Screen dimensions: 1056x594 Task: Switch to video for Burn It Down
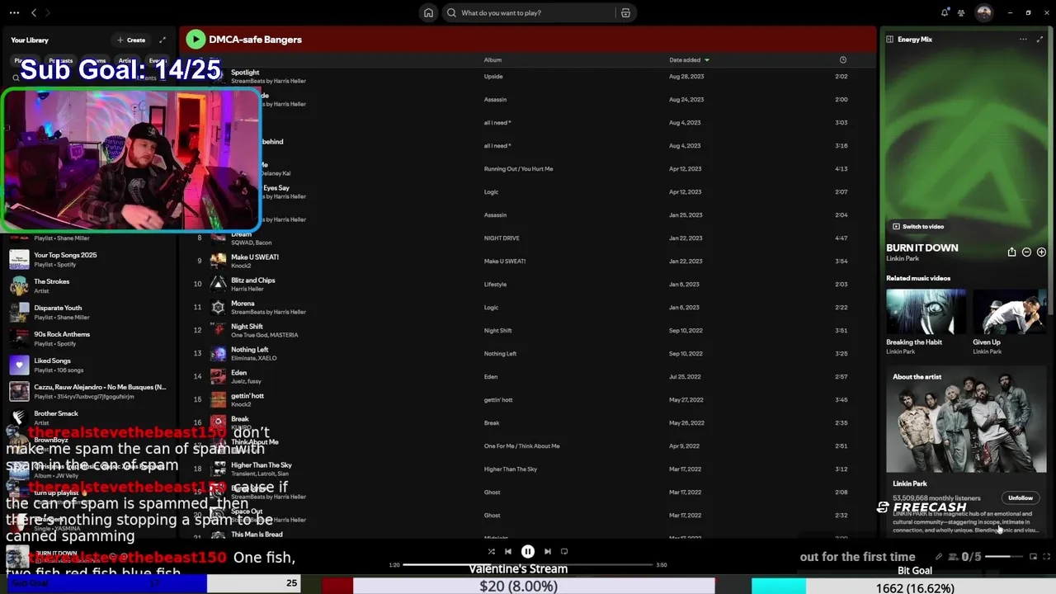pos(918,226)
